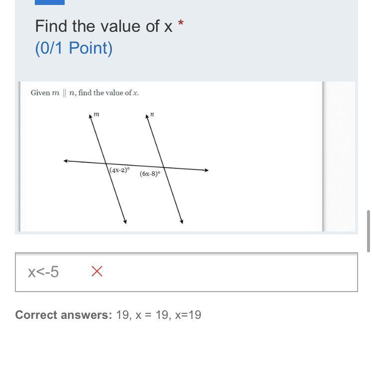373x373 pixels.
Task: Click the red required asterisk beside the heading
Action: click(181, 23)
